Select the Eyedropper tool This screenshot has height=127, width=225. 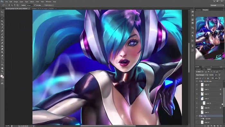click(x=2, y=27)
